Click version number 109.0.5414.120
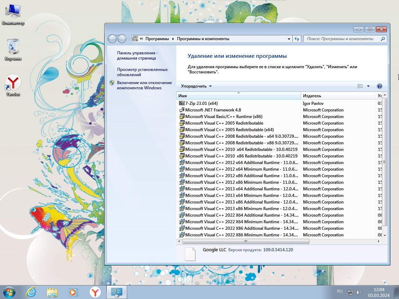399x299 pixels. (x=278, y=250)
